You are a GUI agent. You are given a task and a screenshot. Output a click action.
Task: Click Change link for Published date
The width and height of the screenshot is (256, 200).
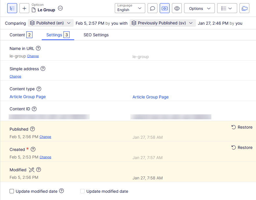46,137
